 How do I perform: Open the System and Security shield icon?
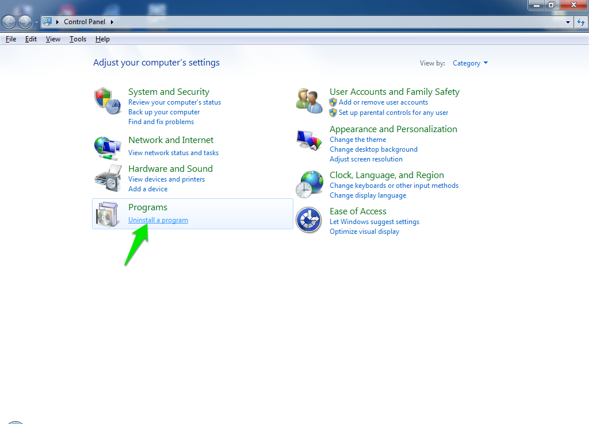(x=108, y=101)
